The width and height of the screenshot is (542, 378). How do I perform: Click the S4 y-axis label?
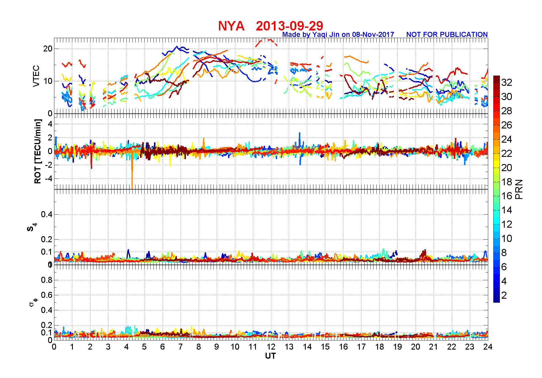click(31, 227)
